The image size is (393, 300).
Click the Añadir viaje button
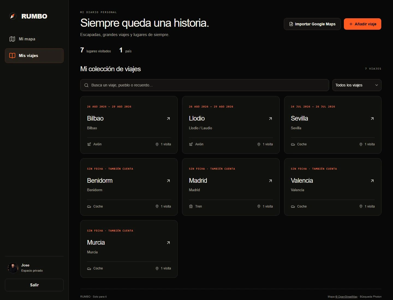tap(362, 24)
